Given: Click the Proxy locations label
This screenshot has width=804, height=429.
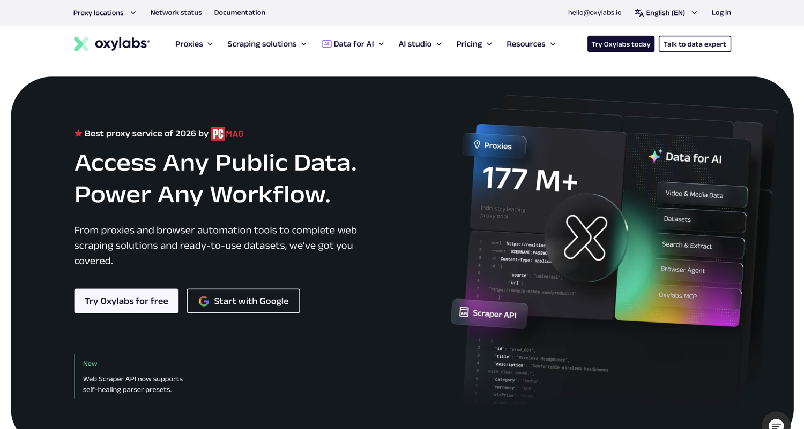Looking at the screenshot, I should coord(98,13).
